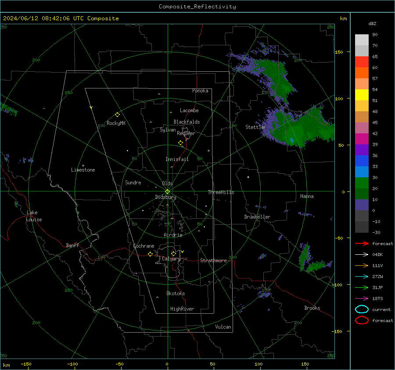
Task: Click the blue echo core southeast of Stettler
Action: 292,140
